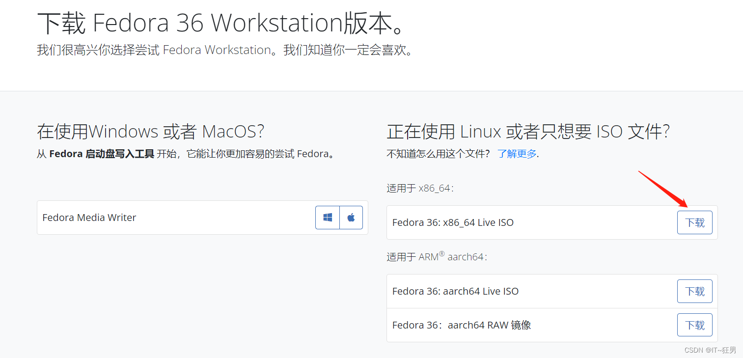Click the 正在使用 Linux 或者只想要 ISO 文件 heading

(x=528, y=132)
